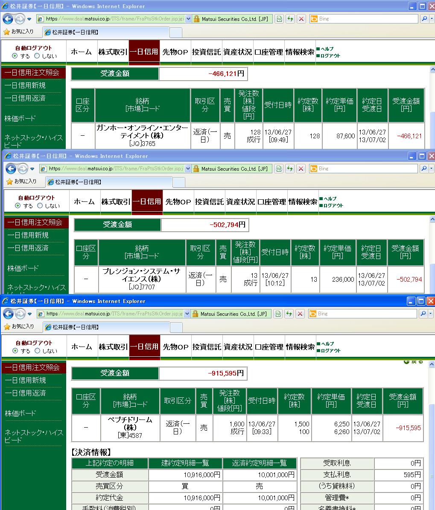Image resolution: width=435 pixels, height=510 pixels.
Task: Click the Forward button in the top browser window
Action: click(20, 19)
